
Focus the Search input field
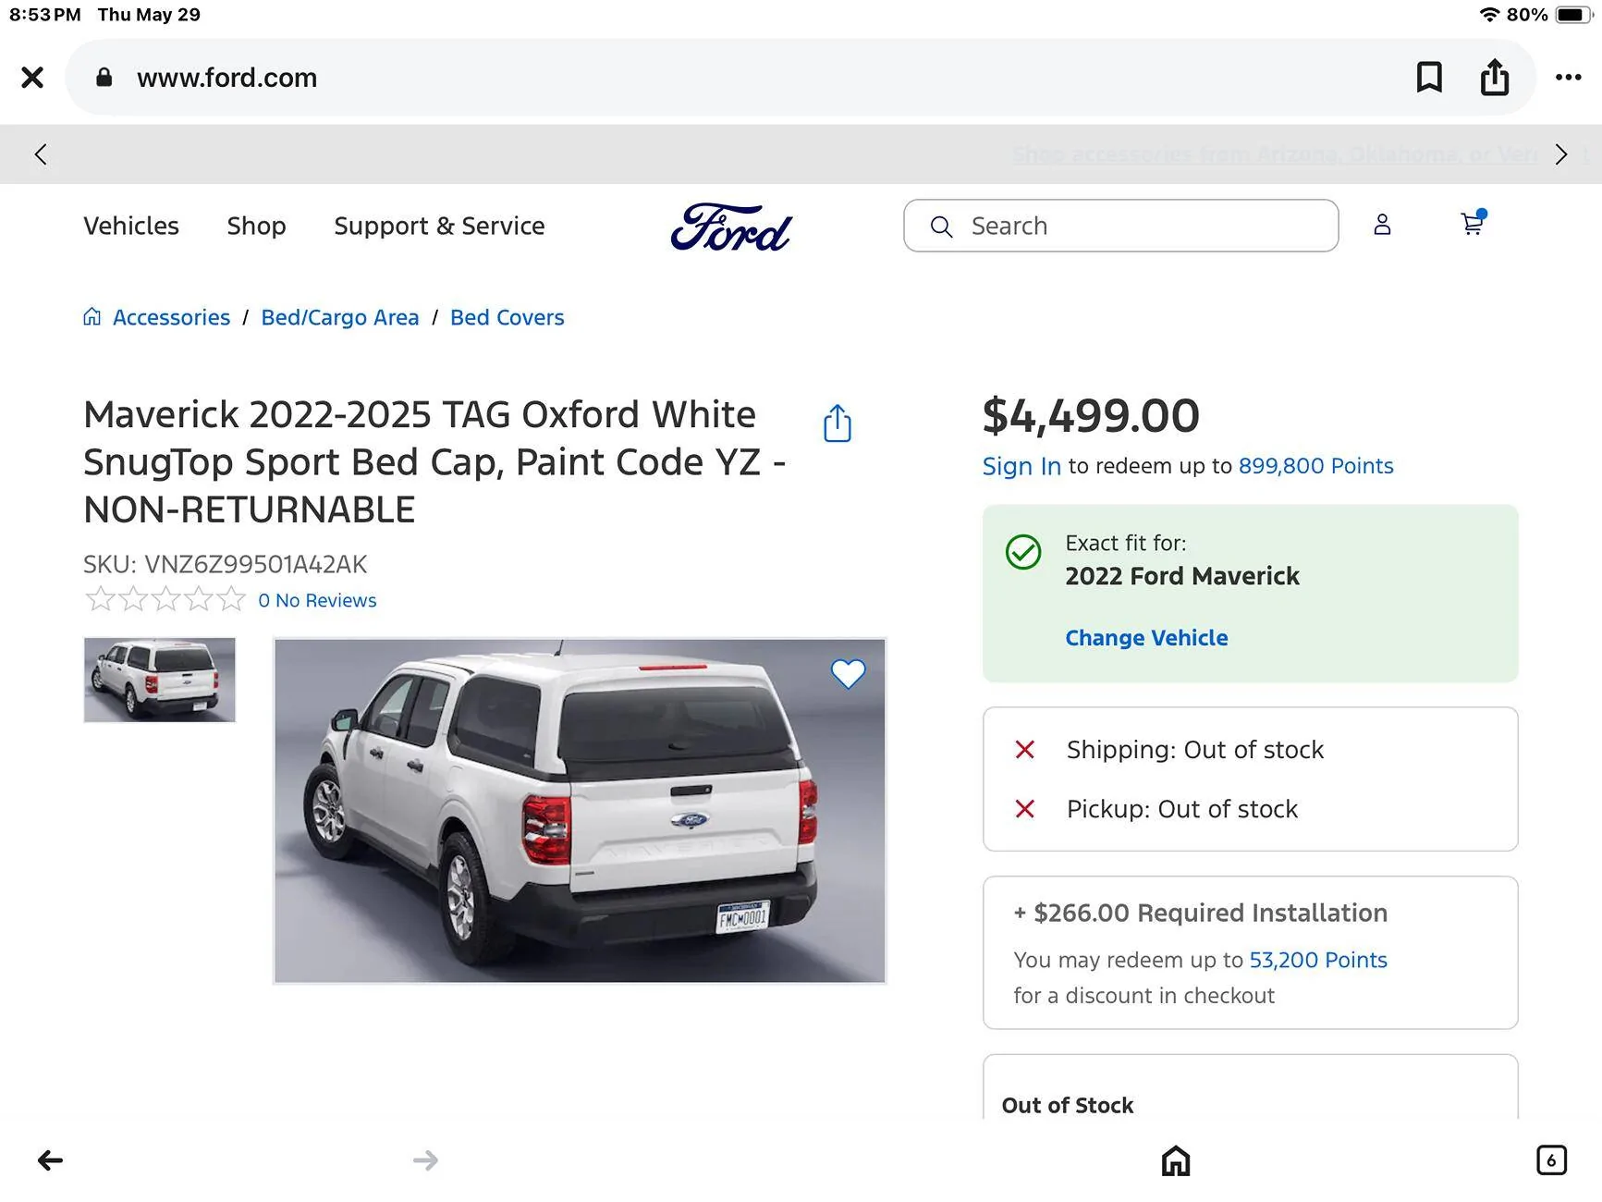[x=1120, y=226]
